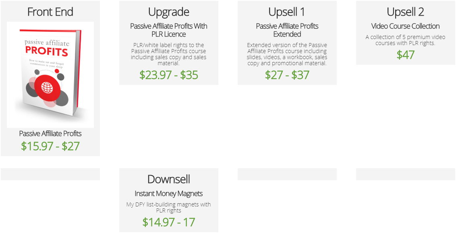Viewport: 456px width, 233px height.
Task: Click Passive Affiliate Profits With PLR Licence title
Action: pos(169,30)
